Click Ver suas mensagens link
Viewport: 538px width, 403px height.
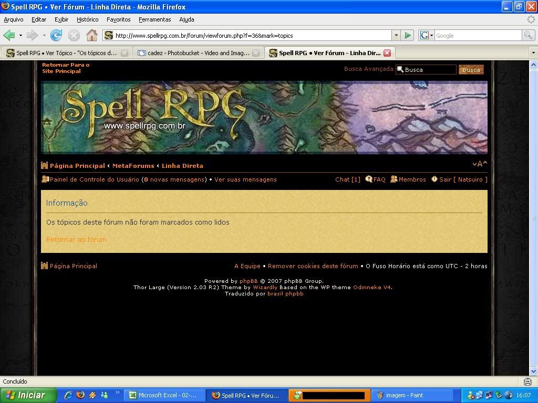click(x=245, y=179)
